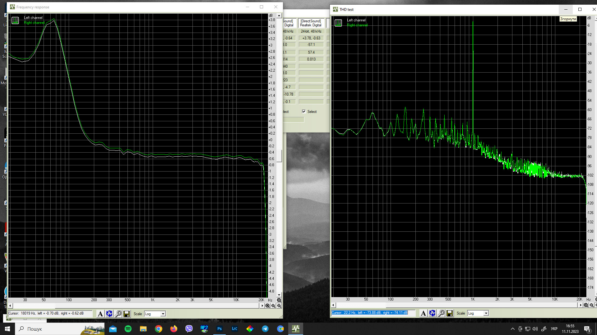Viewport: 597px width, 335px height.
Task: Click swap-channels icon in THD test toolbar
Action: (x=432, y=313)
